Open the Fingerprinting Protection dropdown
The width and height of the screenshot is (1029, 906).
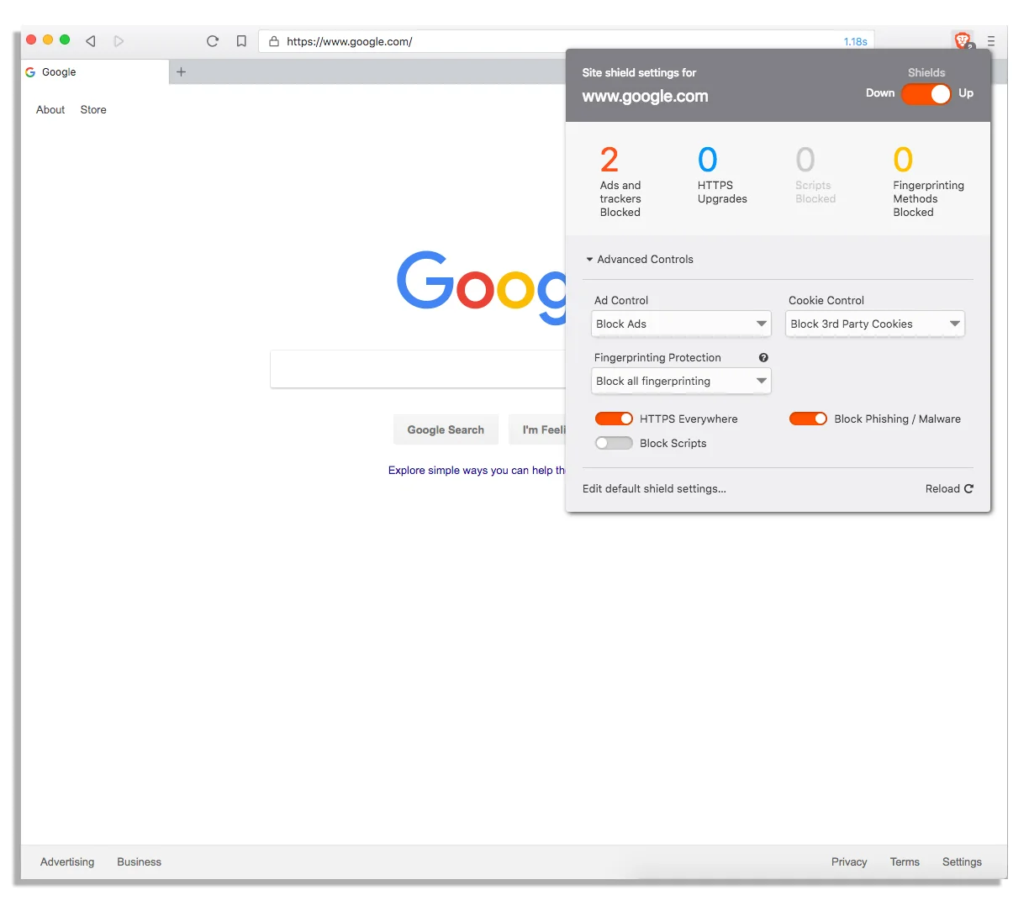(681, 381)
